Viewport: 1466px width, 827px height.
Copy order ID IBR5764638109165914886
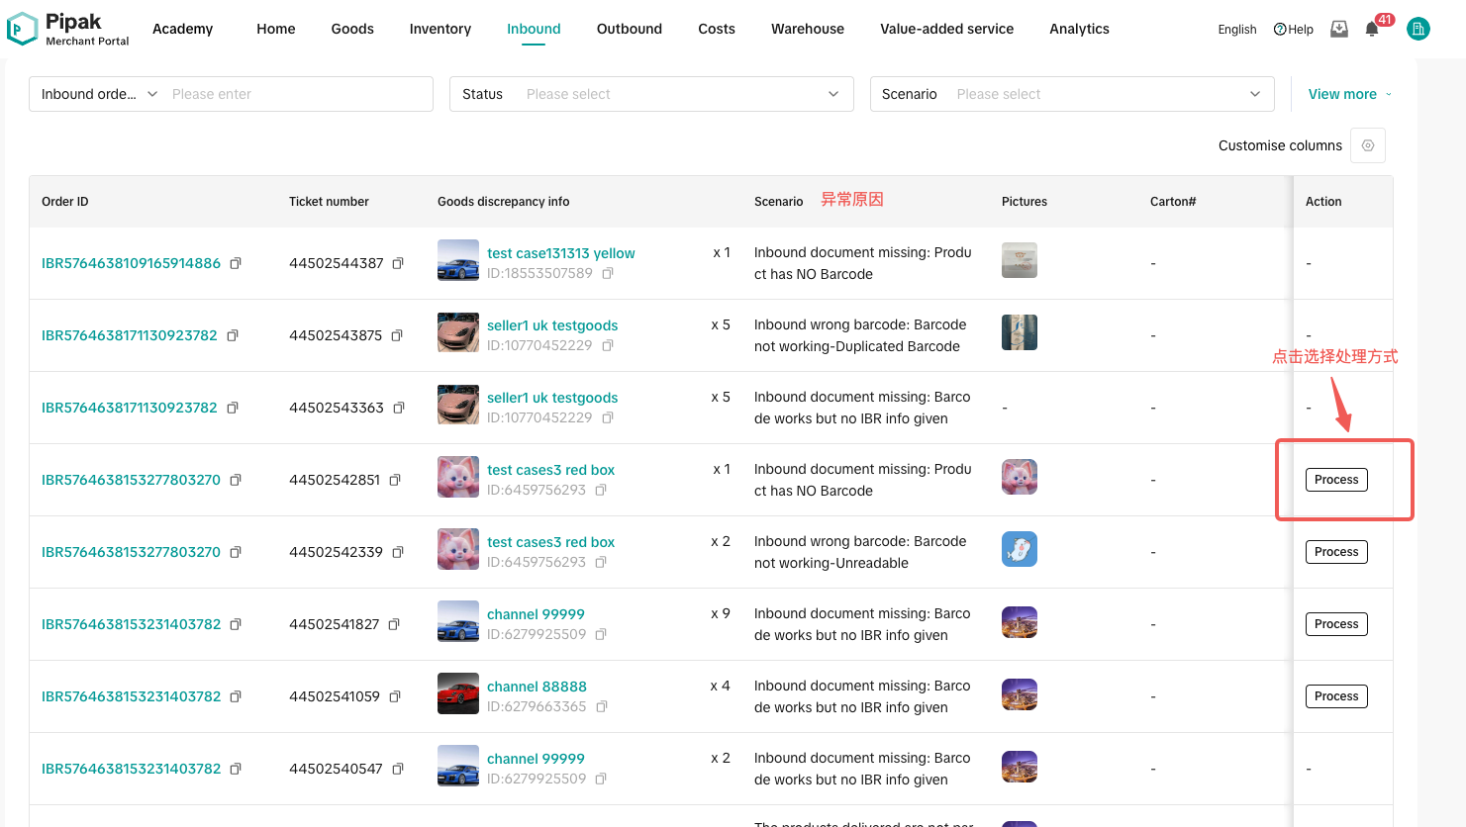236,263
